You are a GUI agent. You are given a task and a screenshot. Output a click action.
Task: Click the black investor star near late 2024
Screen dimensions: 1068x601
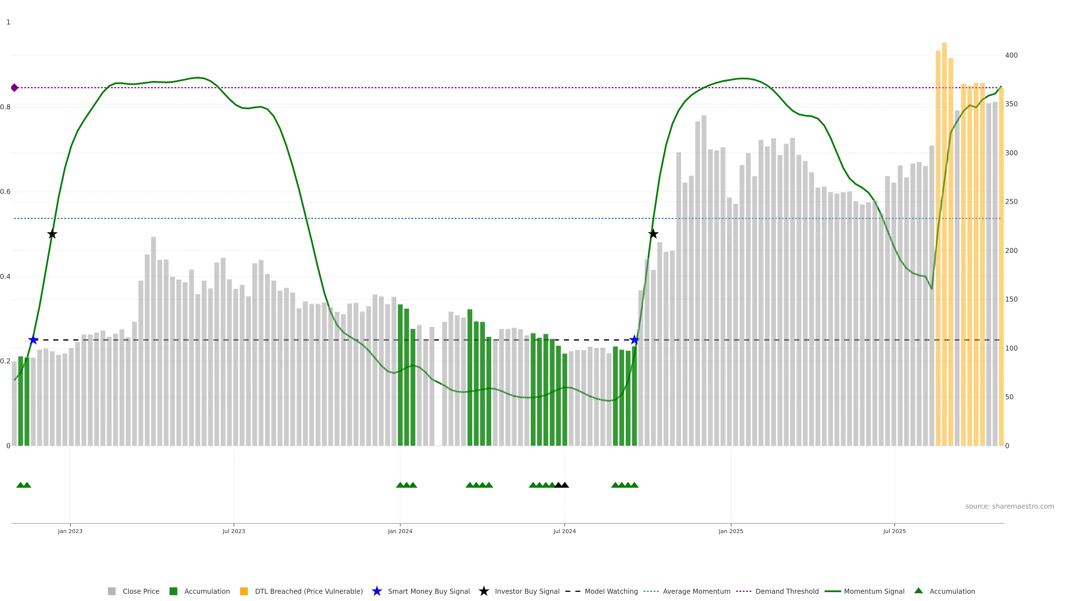653,234
